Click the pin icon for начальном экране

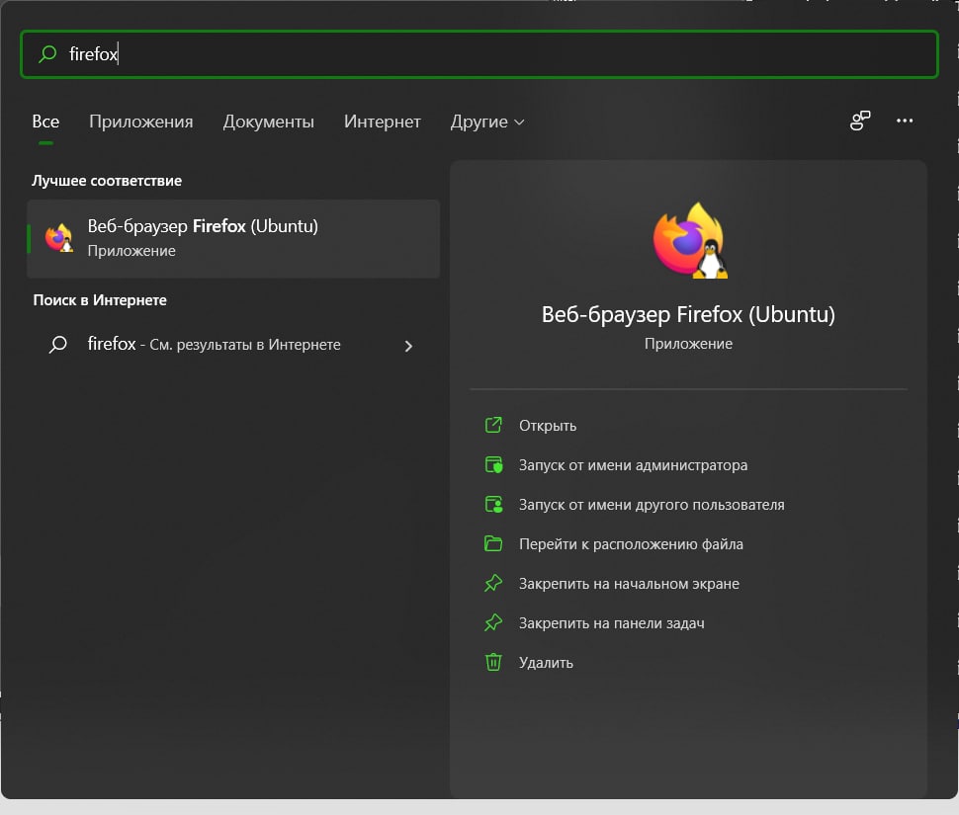pos(493,583)
